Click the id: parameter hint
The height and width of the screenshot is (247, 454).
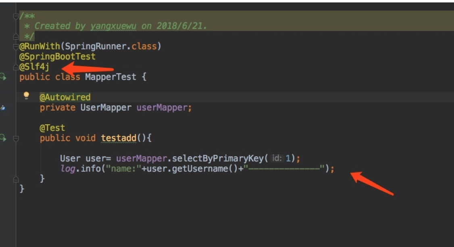[x=277, y=158]
